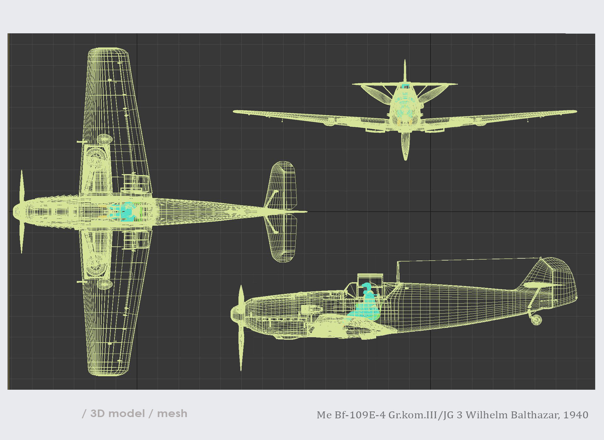The image size is (604, 440).
Task: Click the tail wheel in side view
Action: click(x=536, y=320)
